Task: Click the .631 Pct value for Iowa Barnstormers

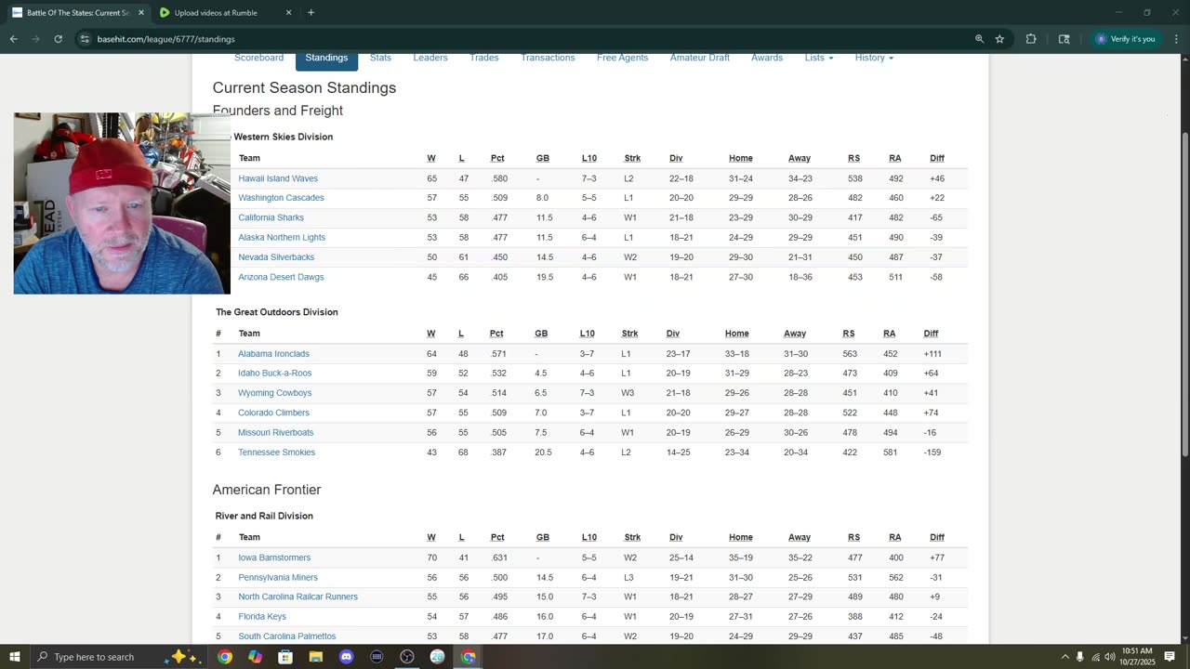Action: (497, 557)
